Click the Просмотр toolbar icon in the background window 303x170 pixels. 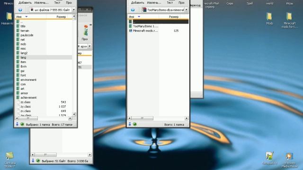85,30
